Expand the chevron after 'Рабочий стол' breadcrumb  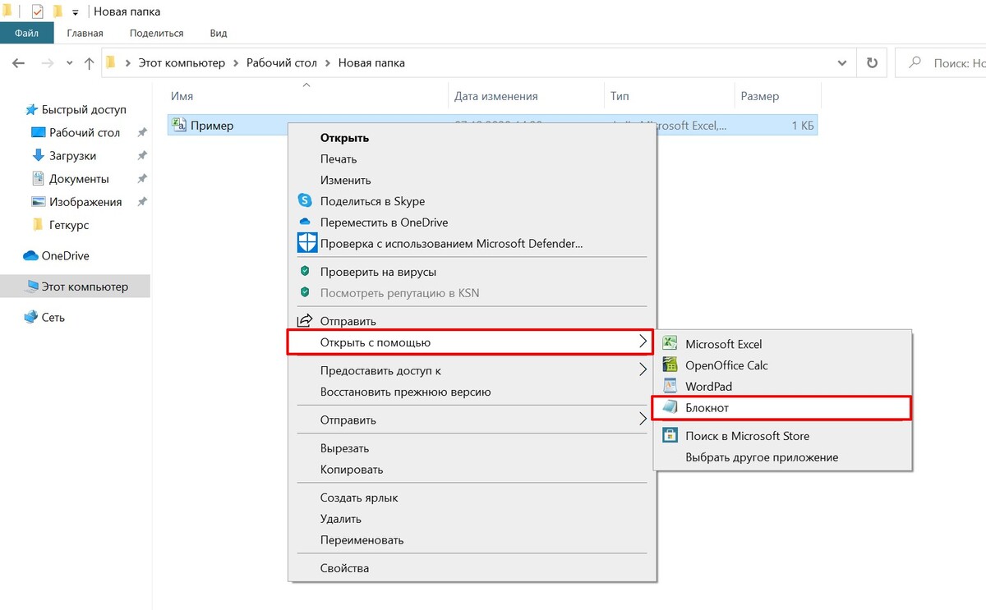pyautogui.click(x=327, y=63)
